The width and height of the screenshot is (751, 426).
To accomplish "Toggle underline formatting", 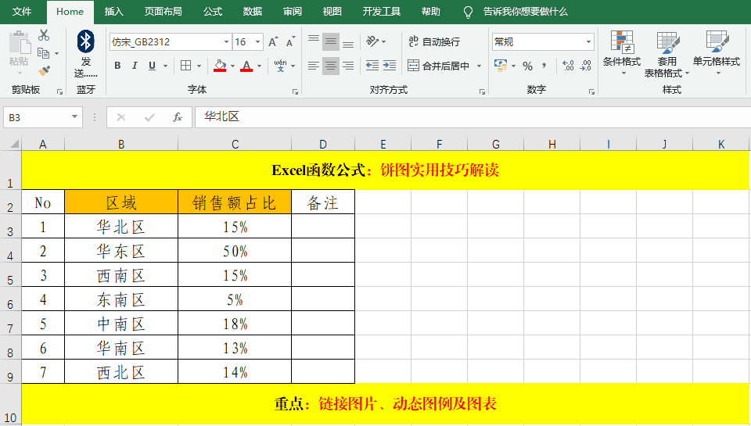I will tap(152, 66).
